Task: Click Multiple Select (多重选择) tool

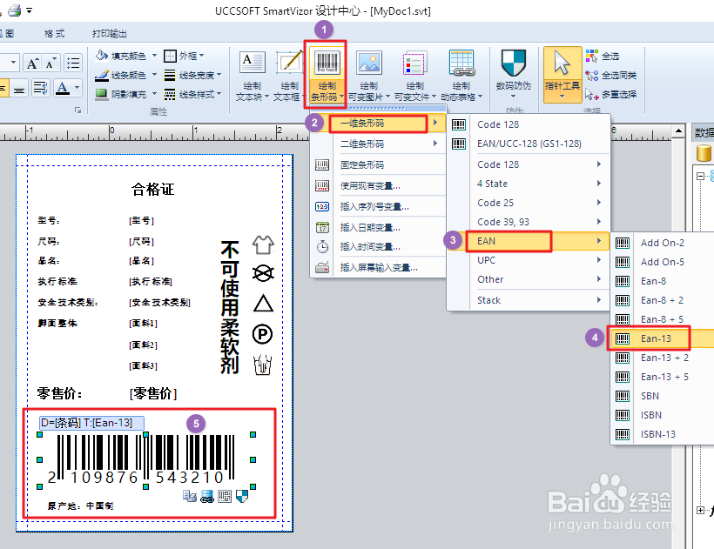Action: coord(610,94)
